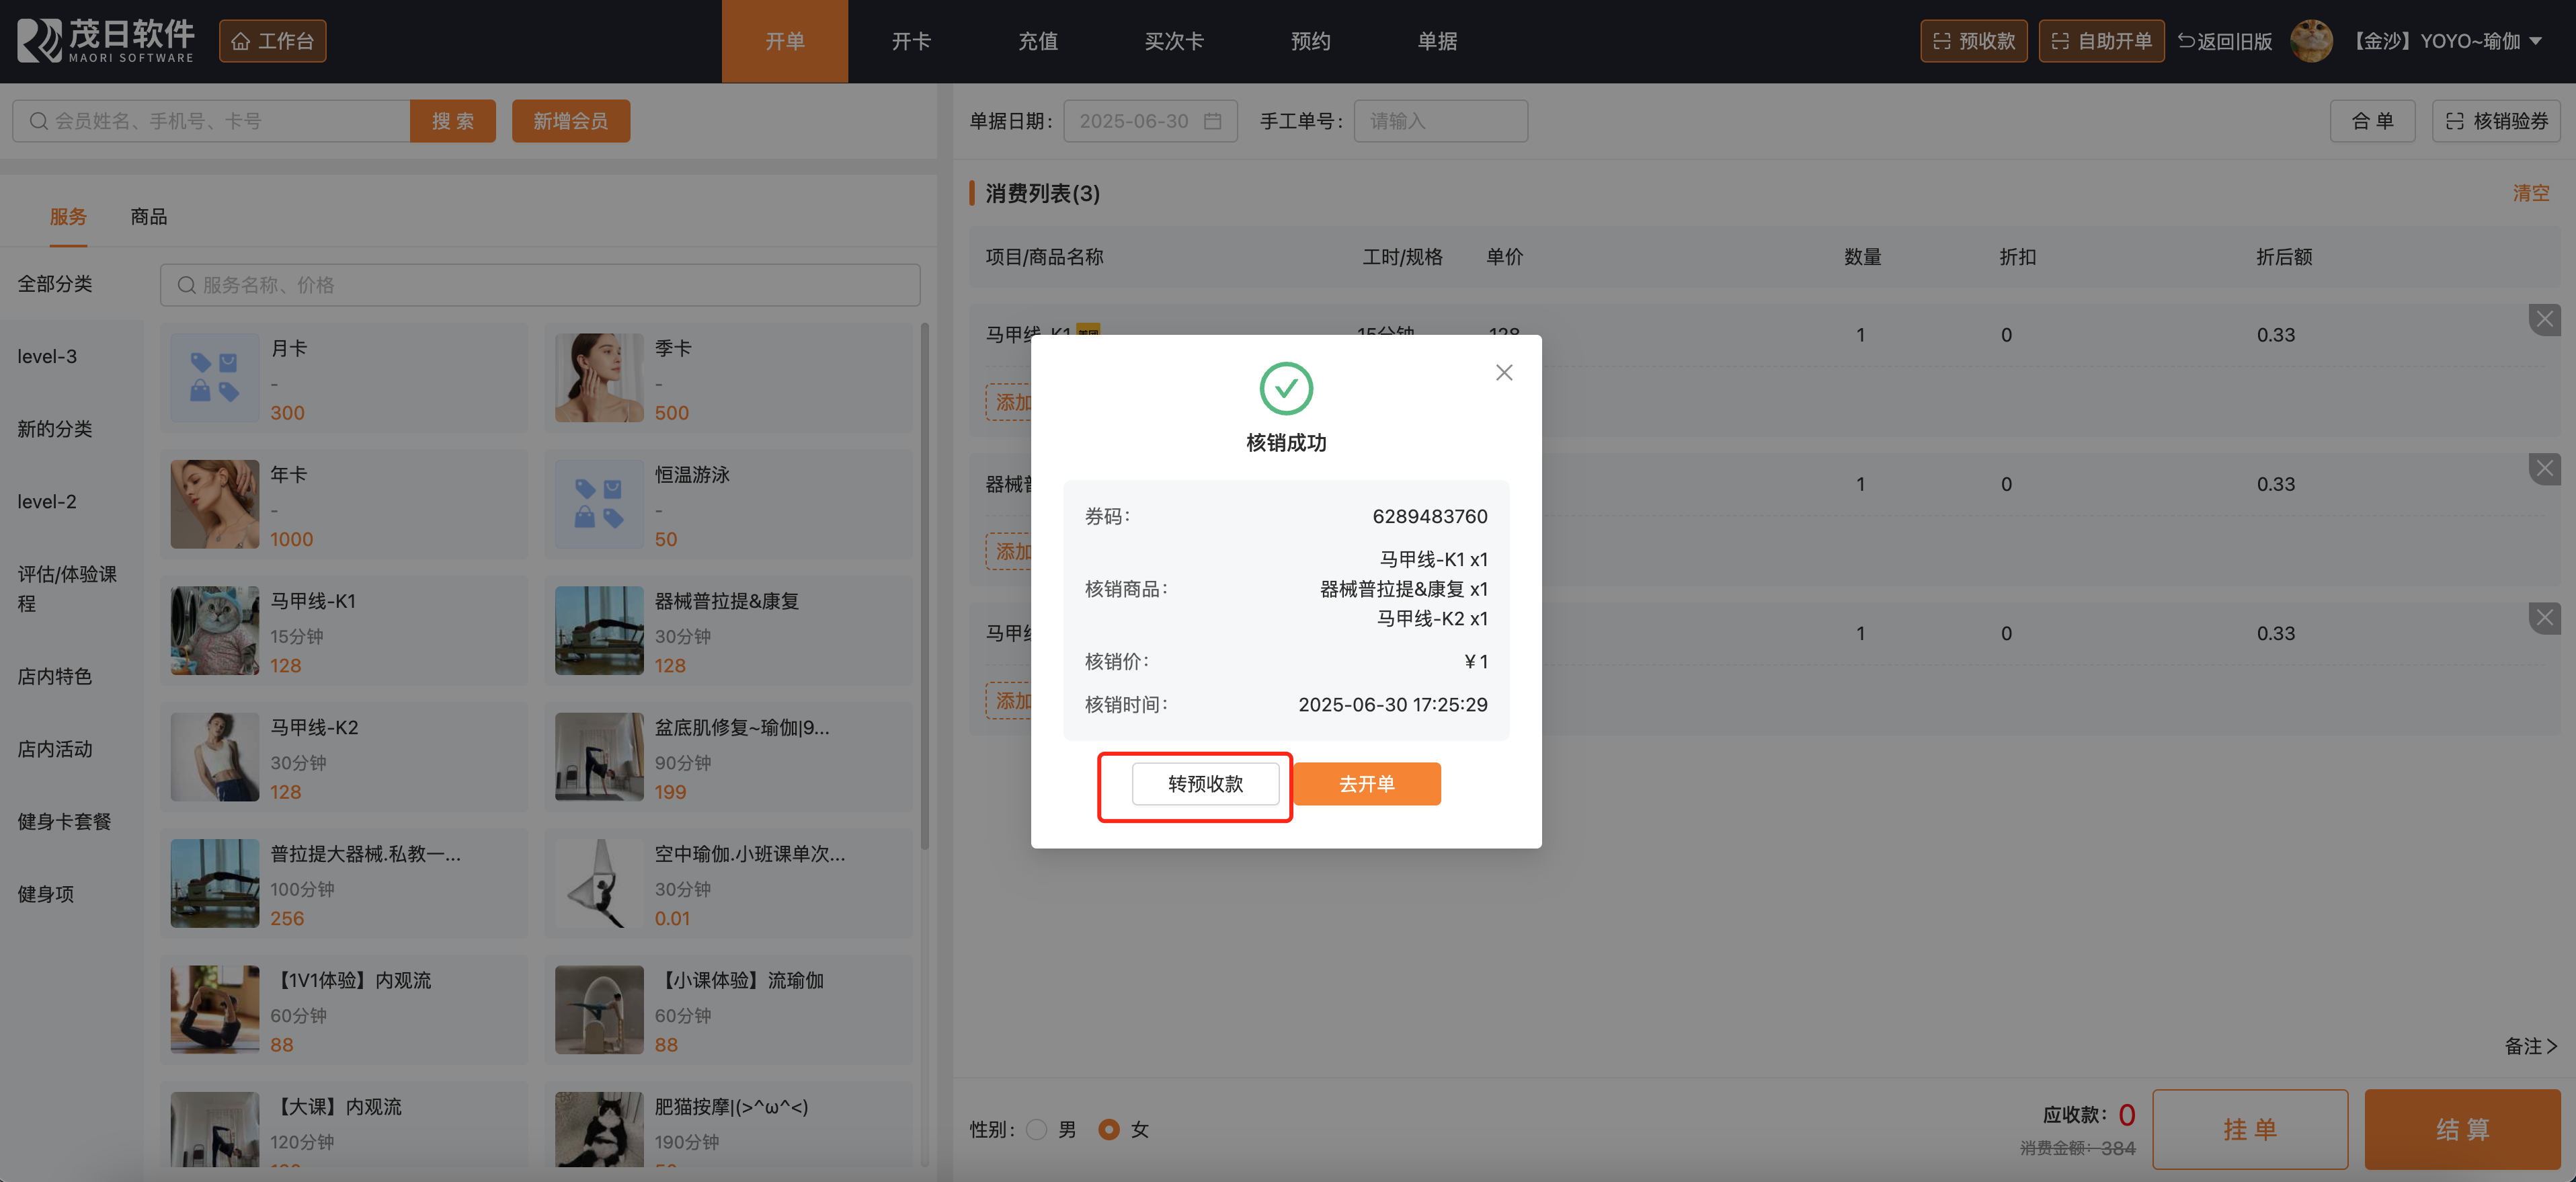This screenshot has width=2576, height=1182.
Task: Open the 充值 top menu
Action: click(1037, 41)
